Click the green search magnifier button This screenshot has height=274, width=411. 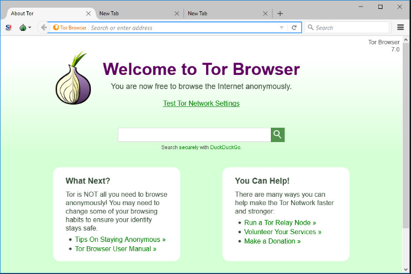tap(277, 135)
